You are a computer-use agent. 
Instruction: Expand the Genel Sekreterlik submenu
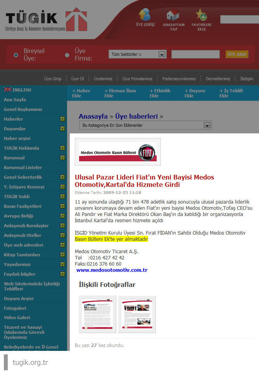[x=62, y=177]
